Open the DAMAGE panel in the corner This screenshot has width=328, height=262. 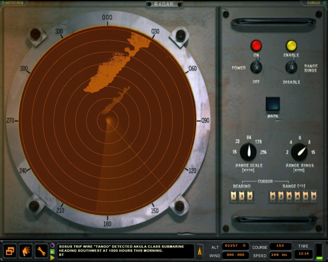coord(315,3)
